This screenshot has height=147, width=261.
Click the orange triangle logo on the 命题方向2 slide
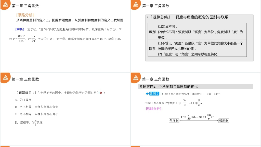pyautogui.click(x=136, y=77)
